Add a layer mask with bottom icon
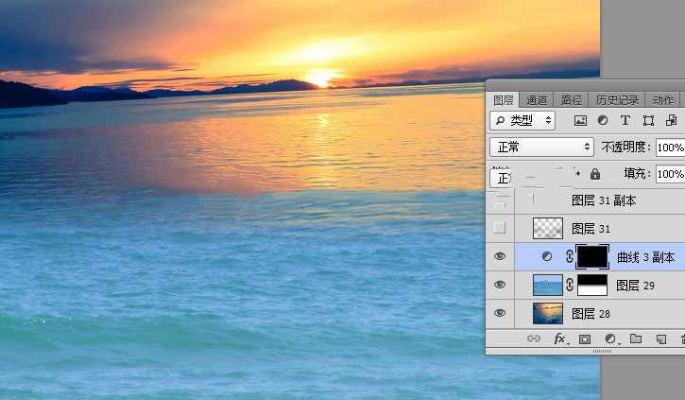Screen dimensions: 685x400 585,339
